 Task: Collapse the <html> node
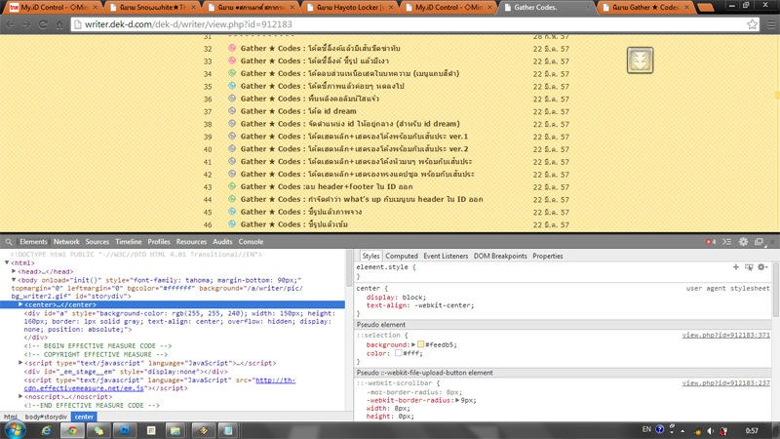coord(7,262)
